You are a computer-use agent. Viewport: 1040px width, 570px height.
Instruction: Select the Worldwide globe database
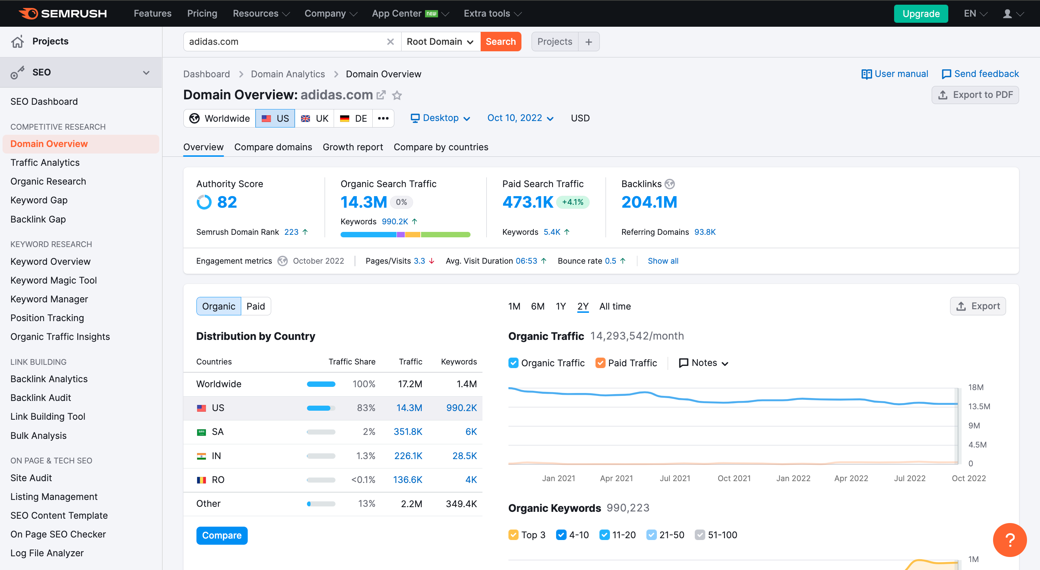pos(220,118)
